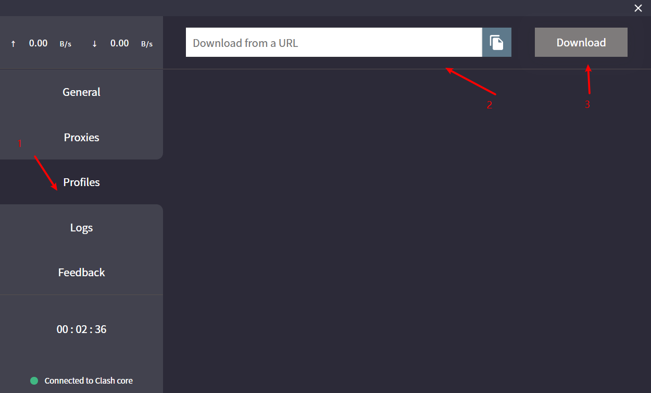Click the Download button
This screenshot has height=393, width=651.
click(581, 42)
